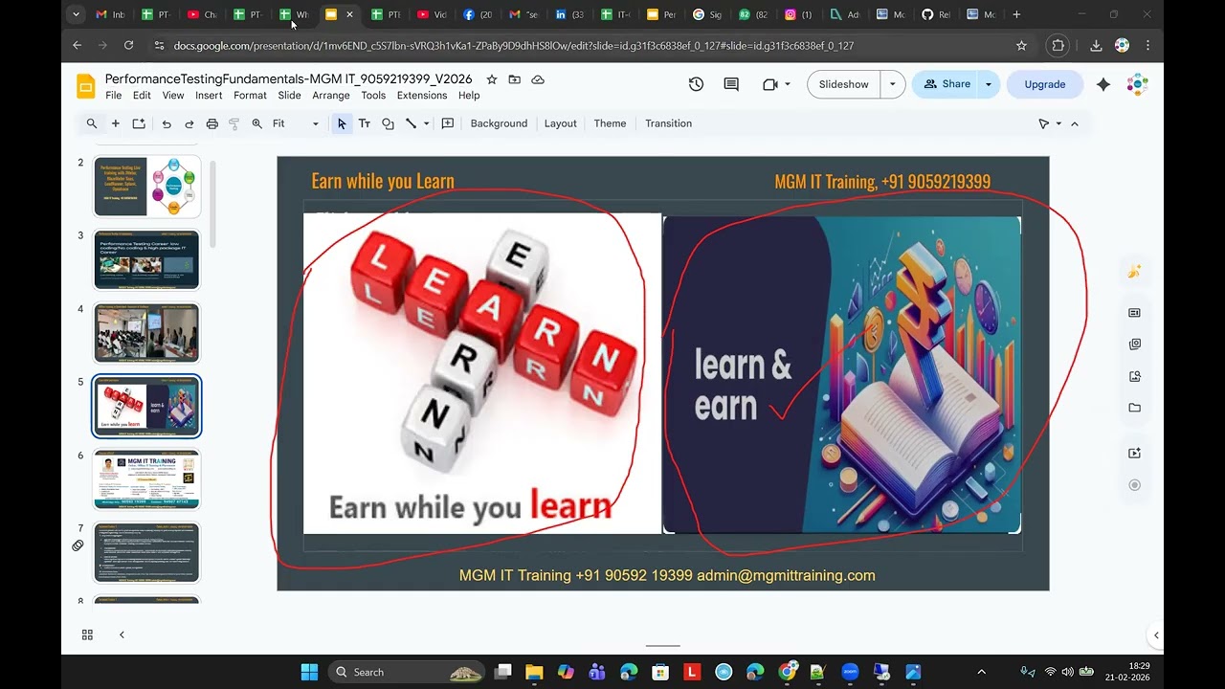Star the presentation title

pyautogui.click(x=492, y=79)
